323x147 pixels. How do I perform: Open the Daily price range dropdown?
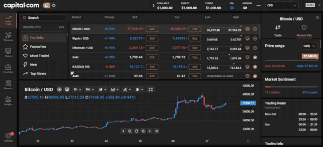310,46
